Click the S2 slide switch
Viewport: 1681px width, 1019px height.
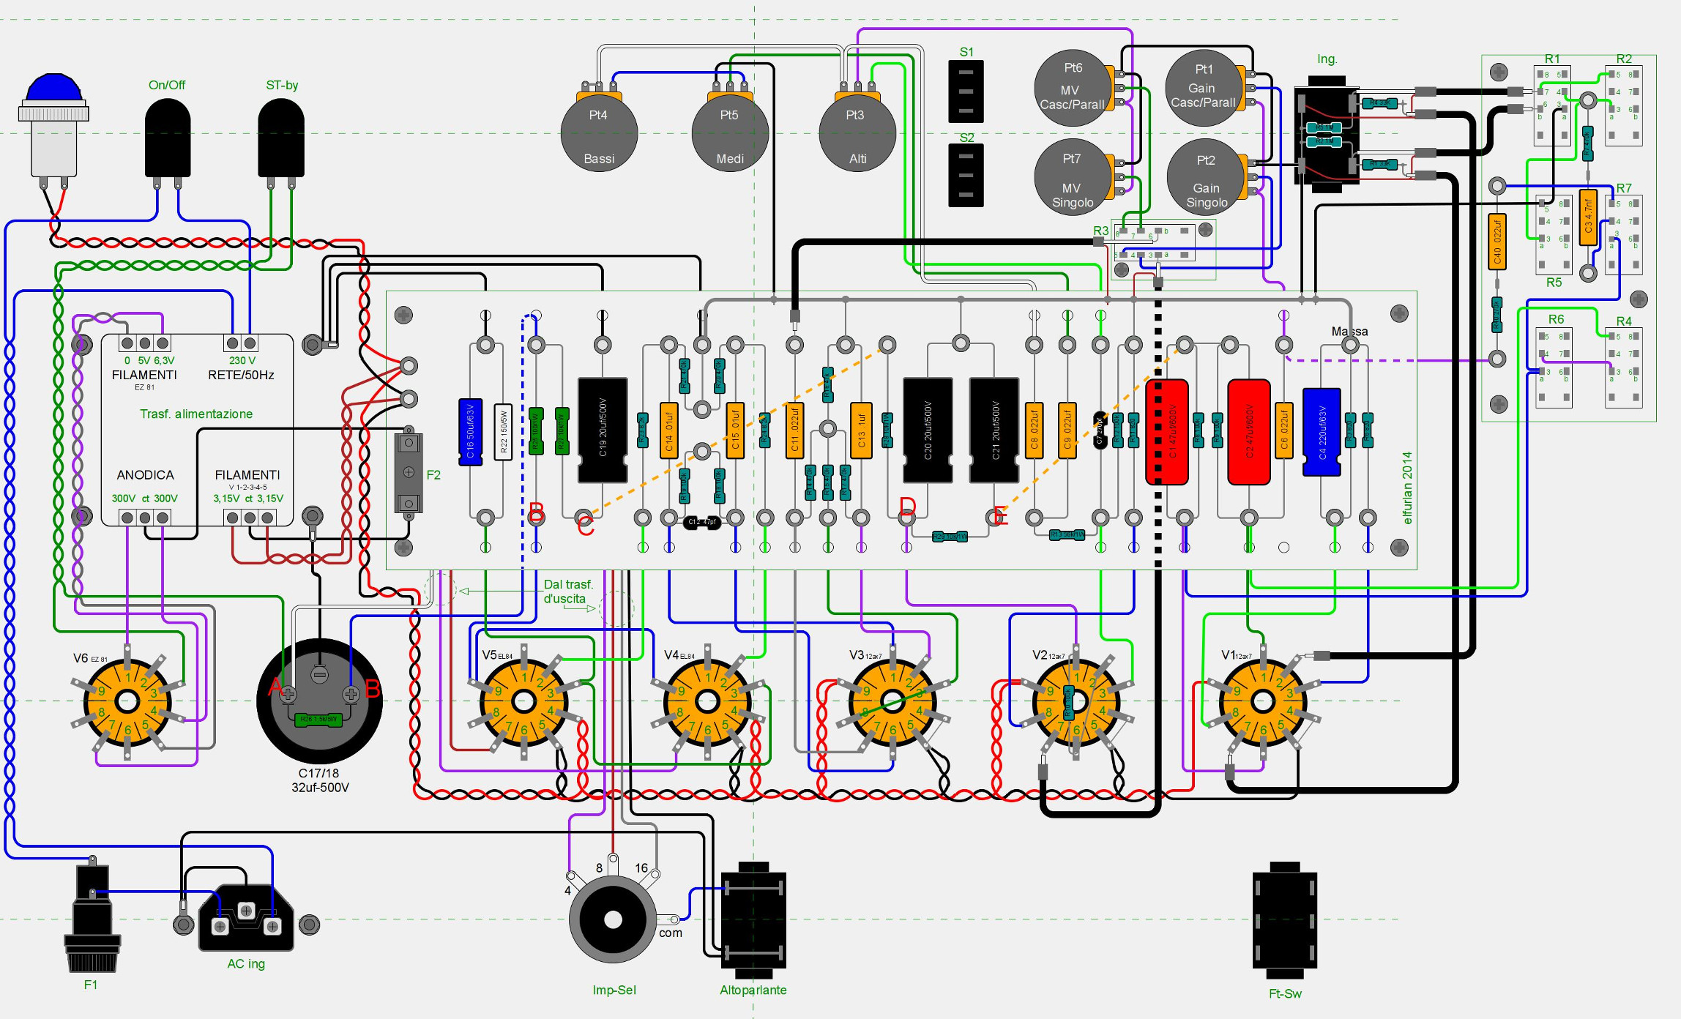coord(966,176)
